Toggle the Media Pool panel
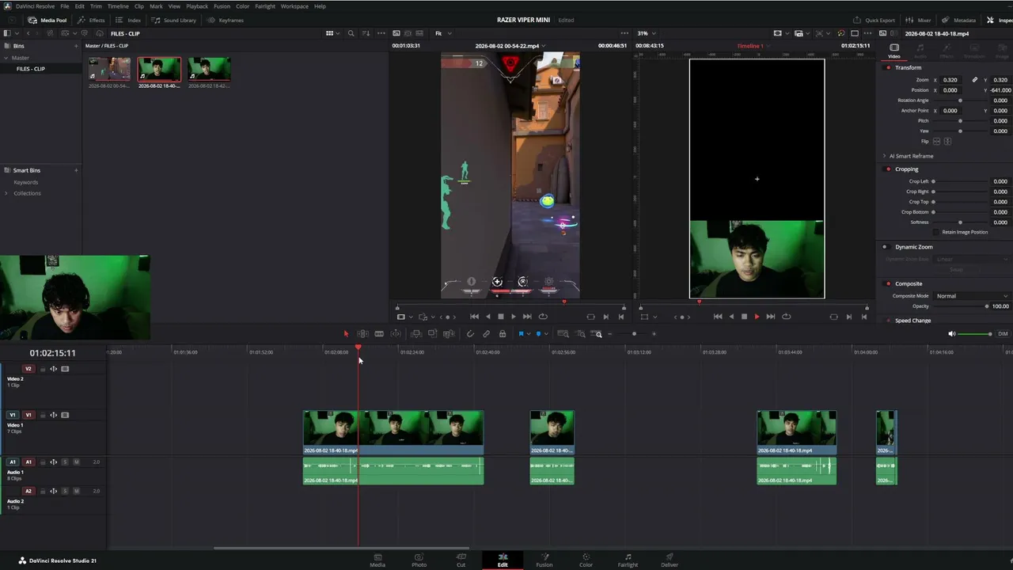 47,20
